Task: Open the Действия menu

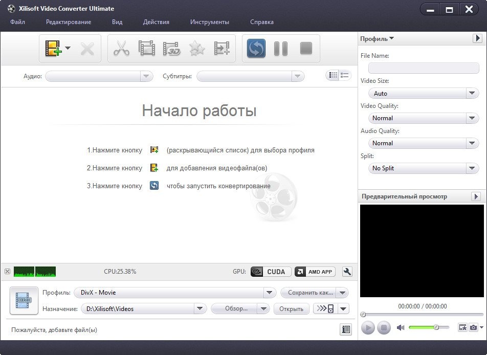Action: 156,22
